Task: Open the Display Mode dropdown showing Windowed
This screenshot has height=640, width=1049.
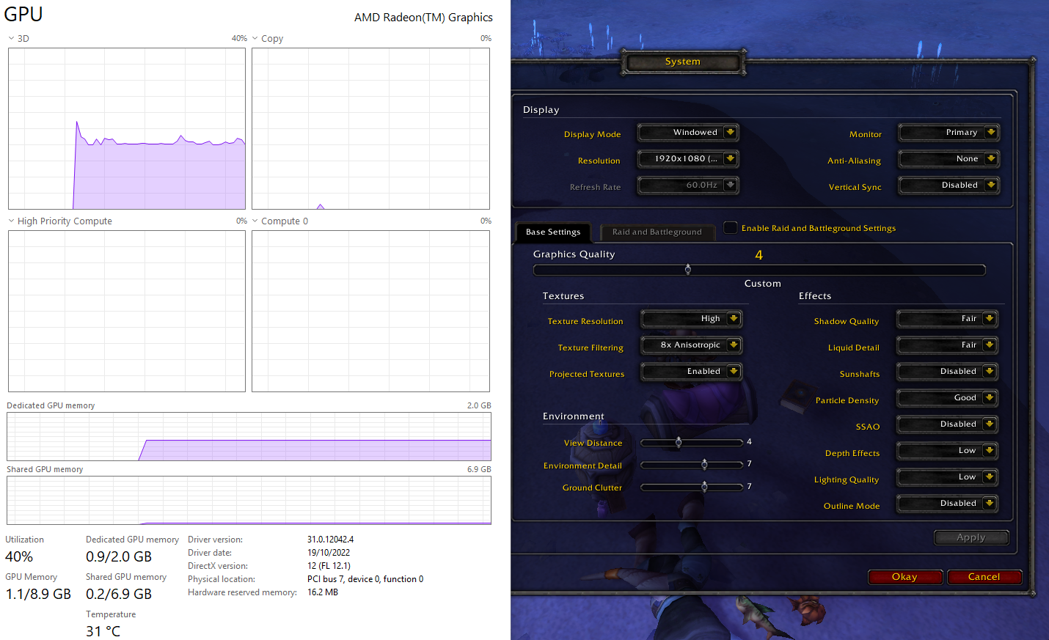Action: coord(688,133)
